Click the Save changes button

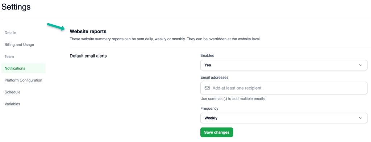217,132
